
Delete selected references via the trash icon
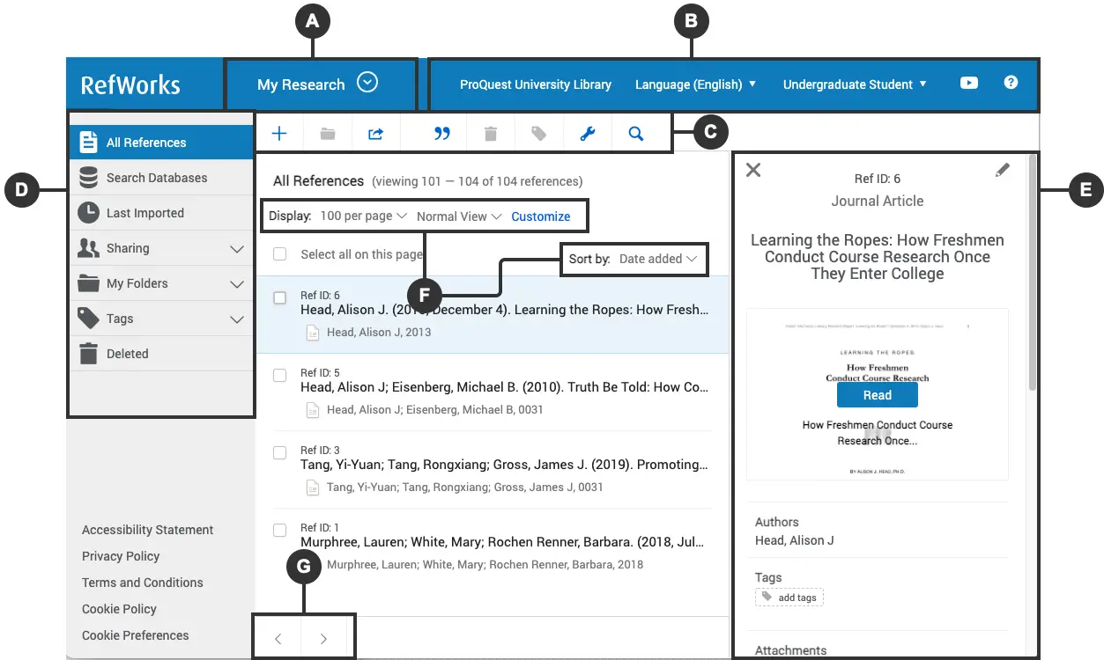click(x=490, y=133)
